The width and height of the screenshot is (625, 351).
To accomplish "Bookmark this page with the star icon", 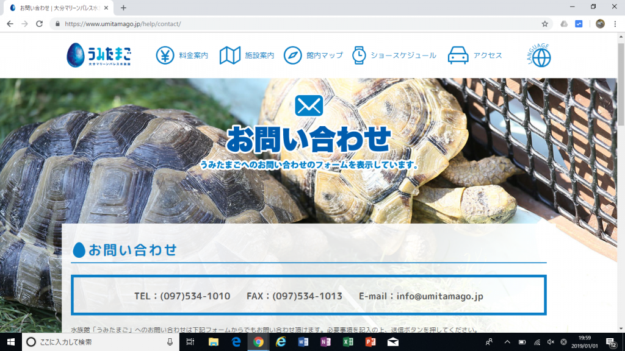I will tap(544, 24).
